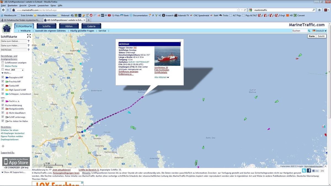The width and height of the screenshot is (331, 186).
Task: Open the Datei menu
Action: (x=4, y=6)
